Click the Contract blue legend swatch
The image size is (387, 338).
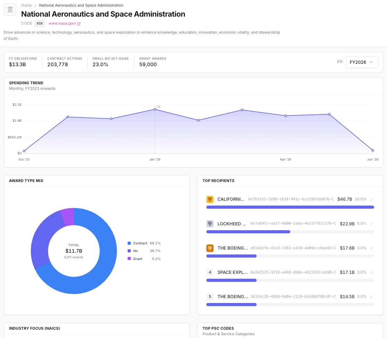129,243
